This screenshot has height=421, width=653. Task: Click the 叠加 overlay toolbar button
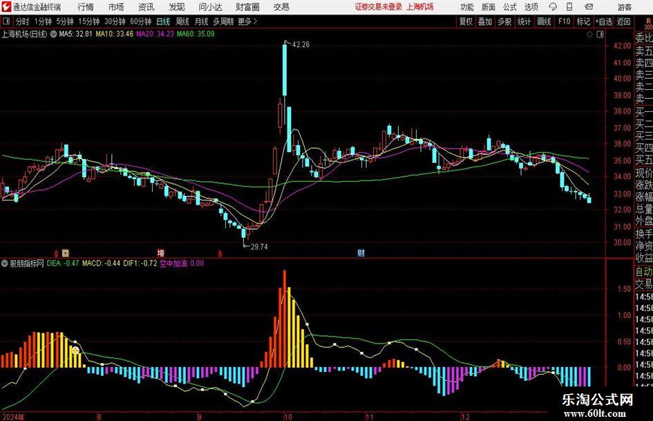coord(485,21)
